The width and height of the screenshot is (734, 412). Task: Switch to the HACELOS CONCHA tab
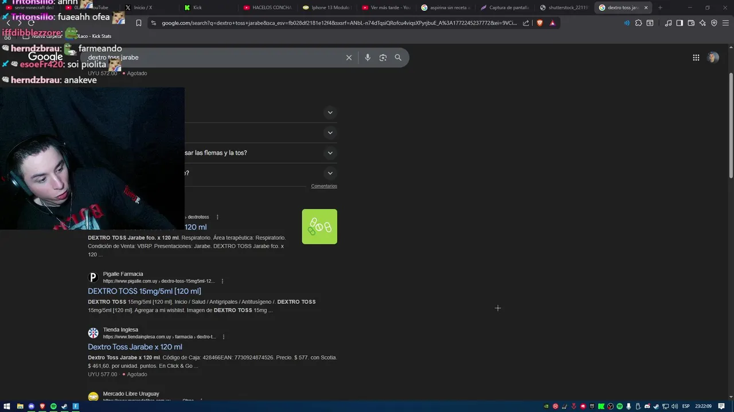268,7
